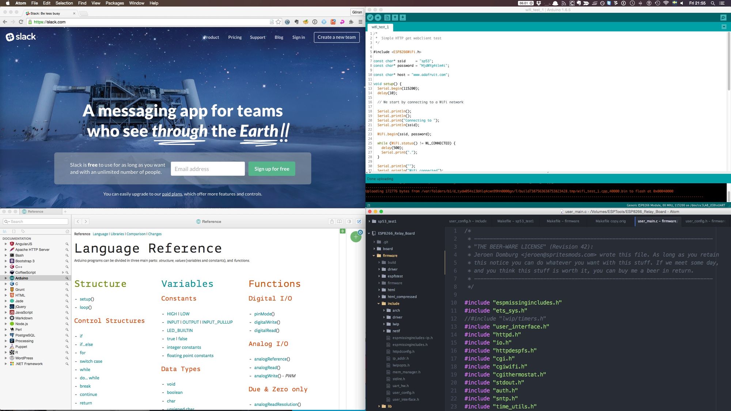The height and width of the screenshot is (411, 731).
Task: Click Sign up for free button
Action: tap(272, 169)
